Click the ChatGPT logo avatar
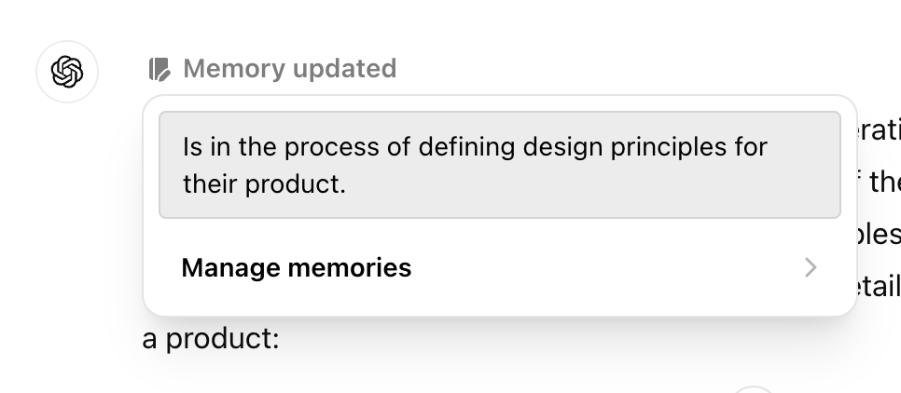901x393 pixels. [x=67, y=71]
